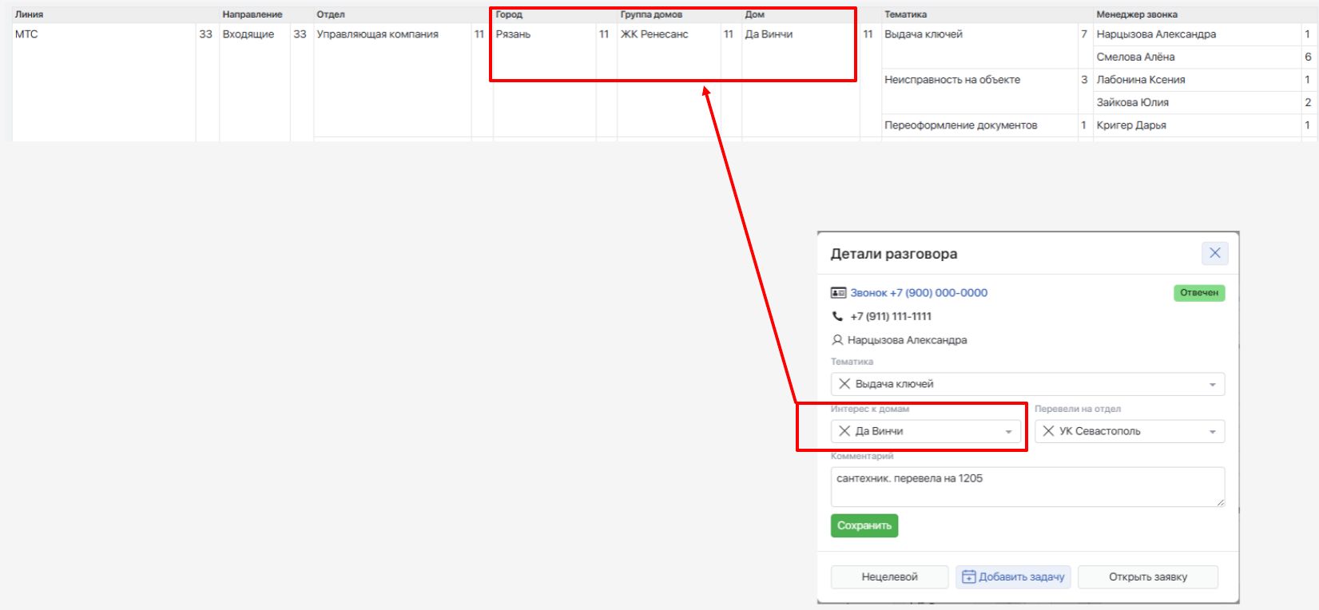Expand the Перевели на отдел dropdown
The image size is (1319, 610).
tap(1212, 432)
